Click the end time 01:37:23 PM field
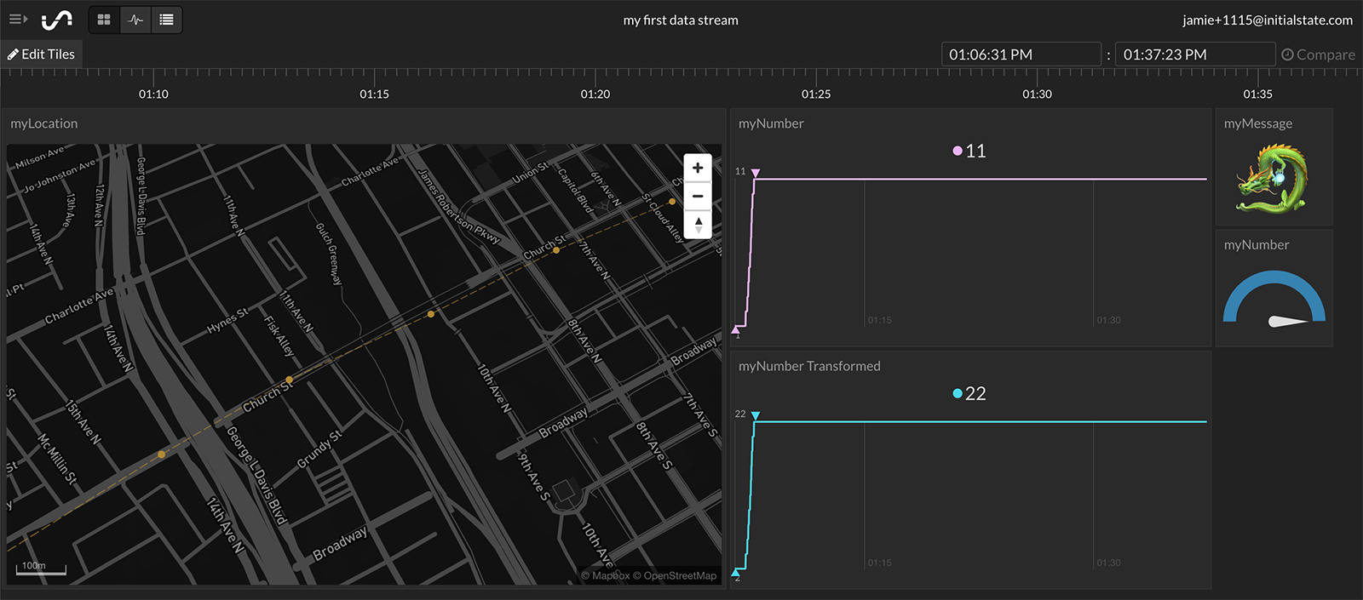The height and width of the screenshot is (600, 1363). tap(1194, 54)
